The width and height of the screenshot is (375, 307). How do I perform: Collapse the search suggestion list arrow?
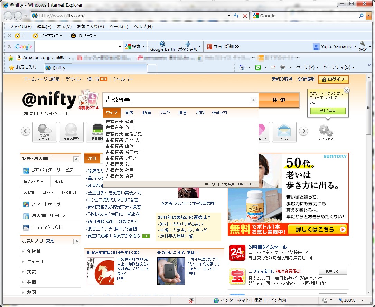[253, 100]
